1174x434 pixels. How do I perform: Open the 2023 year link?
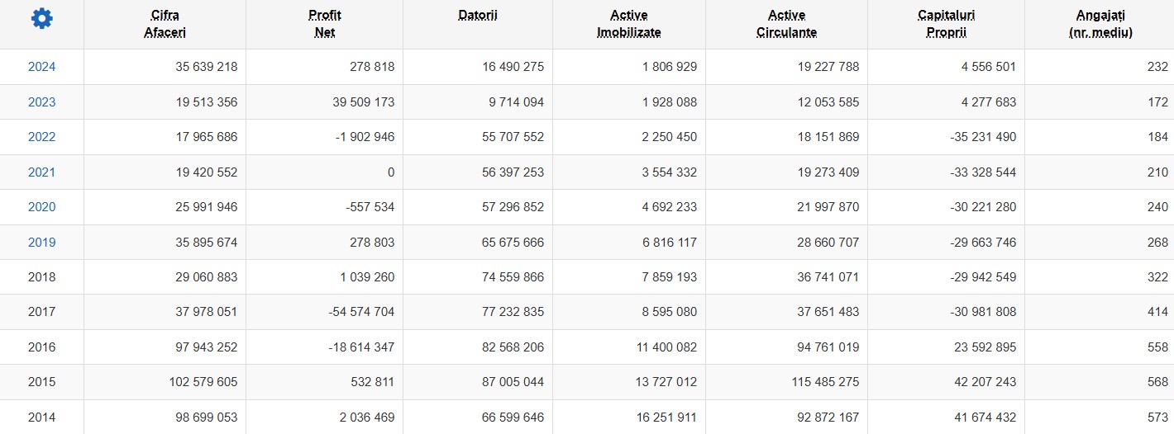tap(42, 102)
